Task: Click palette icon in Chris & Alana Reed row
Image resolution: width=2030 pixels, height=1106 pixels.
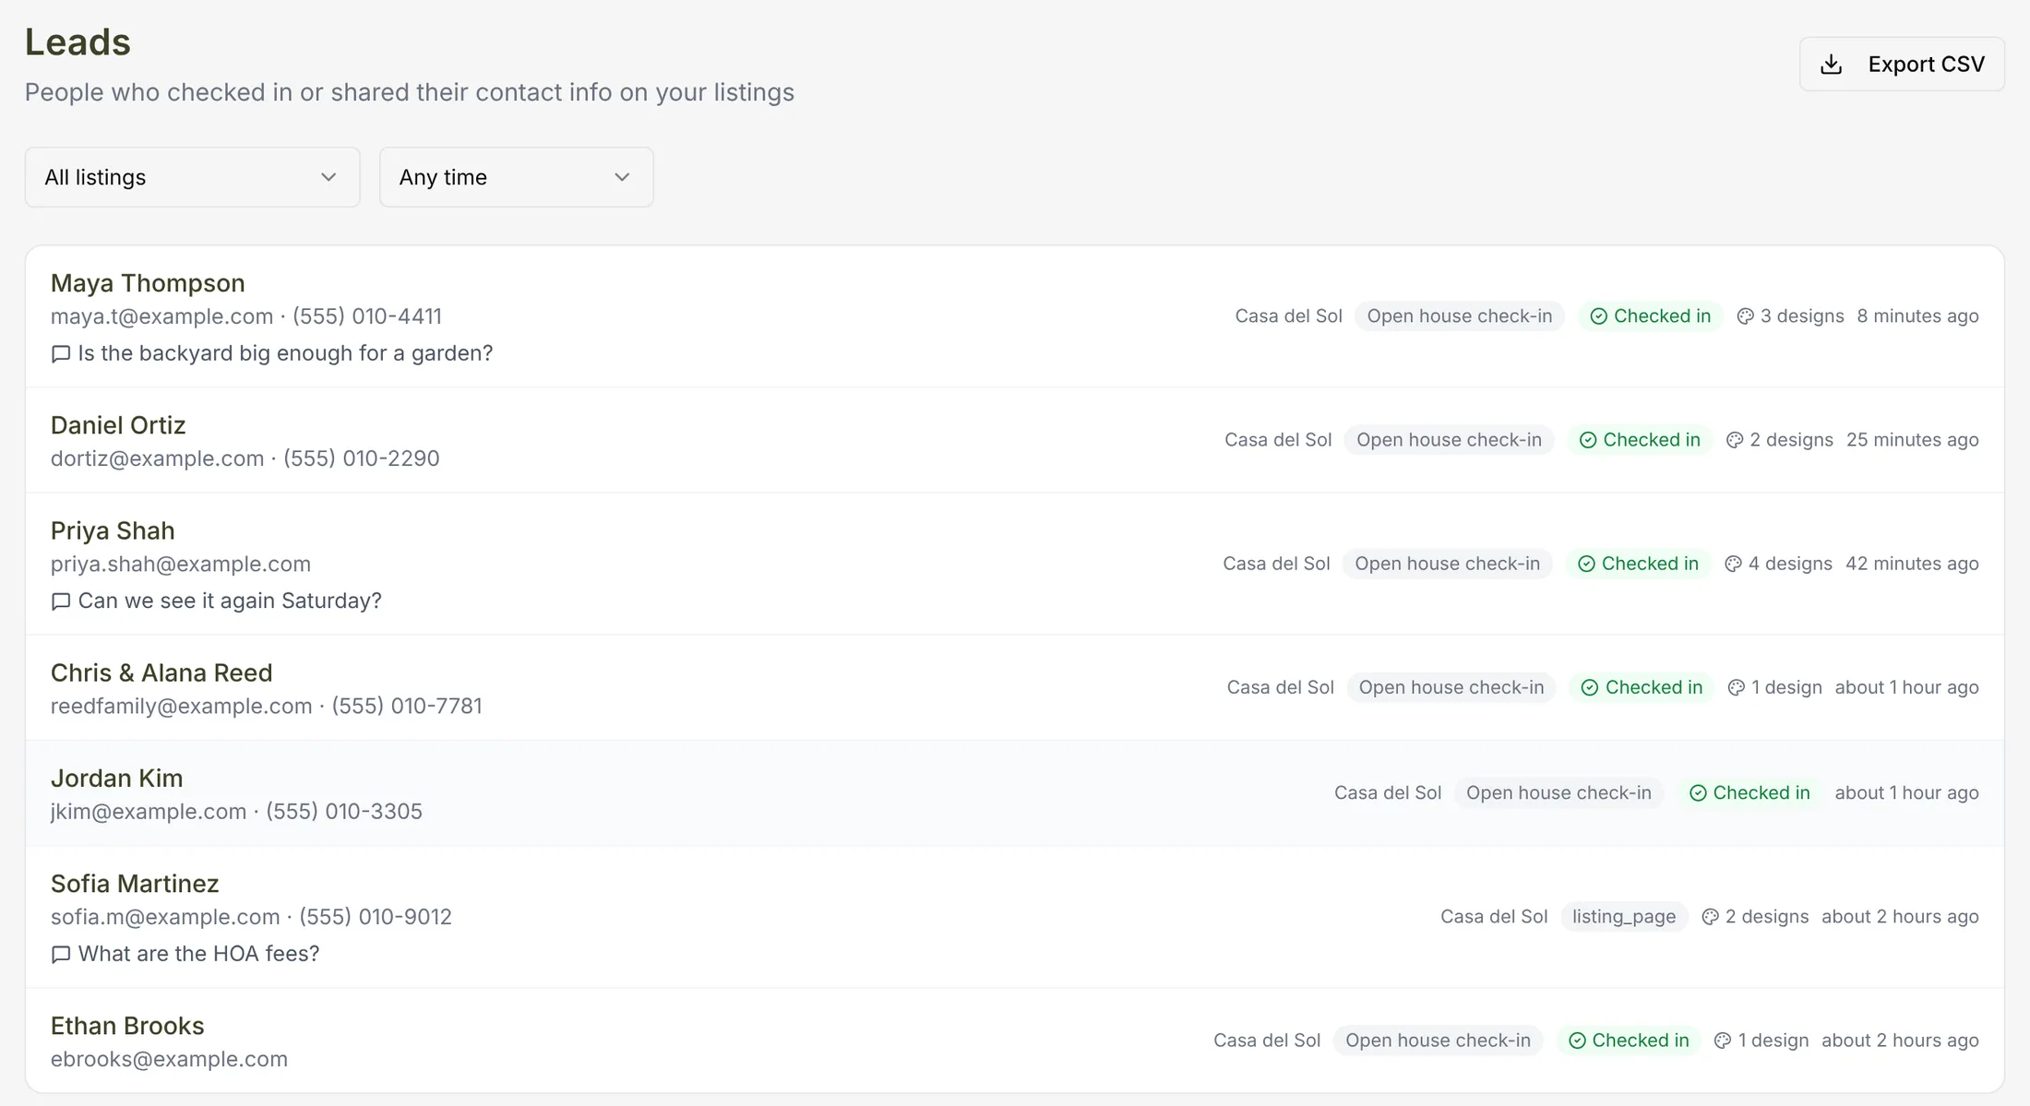Action: 1737,687
